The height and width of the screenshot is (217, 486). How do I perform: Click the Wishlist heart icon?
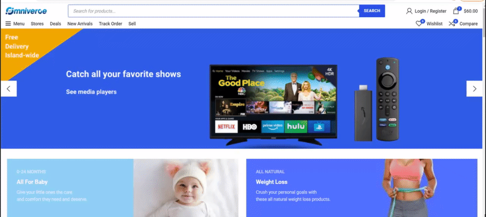tap(419, 24)
